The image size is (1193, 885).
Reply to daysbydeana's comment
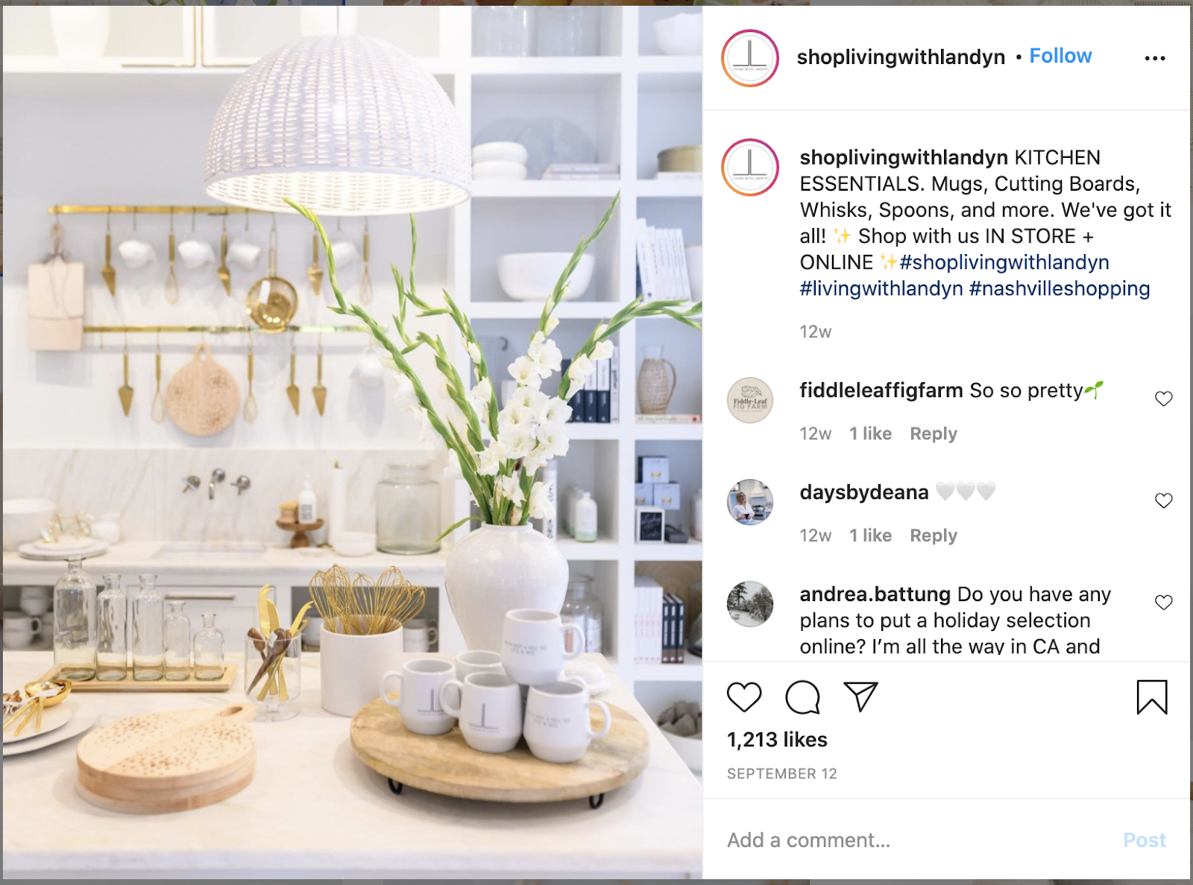[x=934, y=536]
